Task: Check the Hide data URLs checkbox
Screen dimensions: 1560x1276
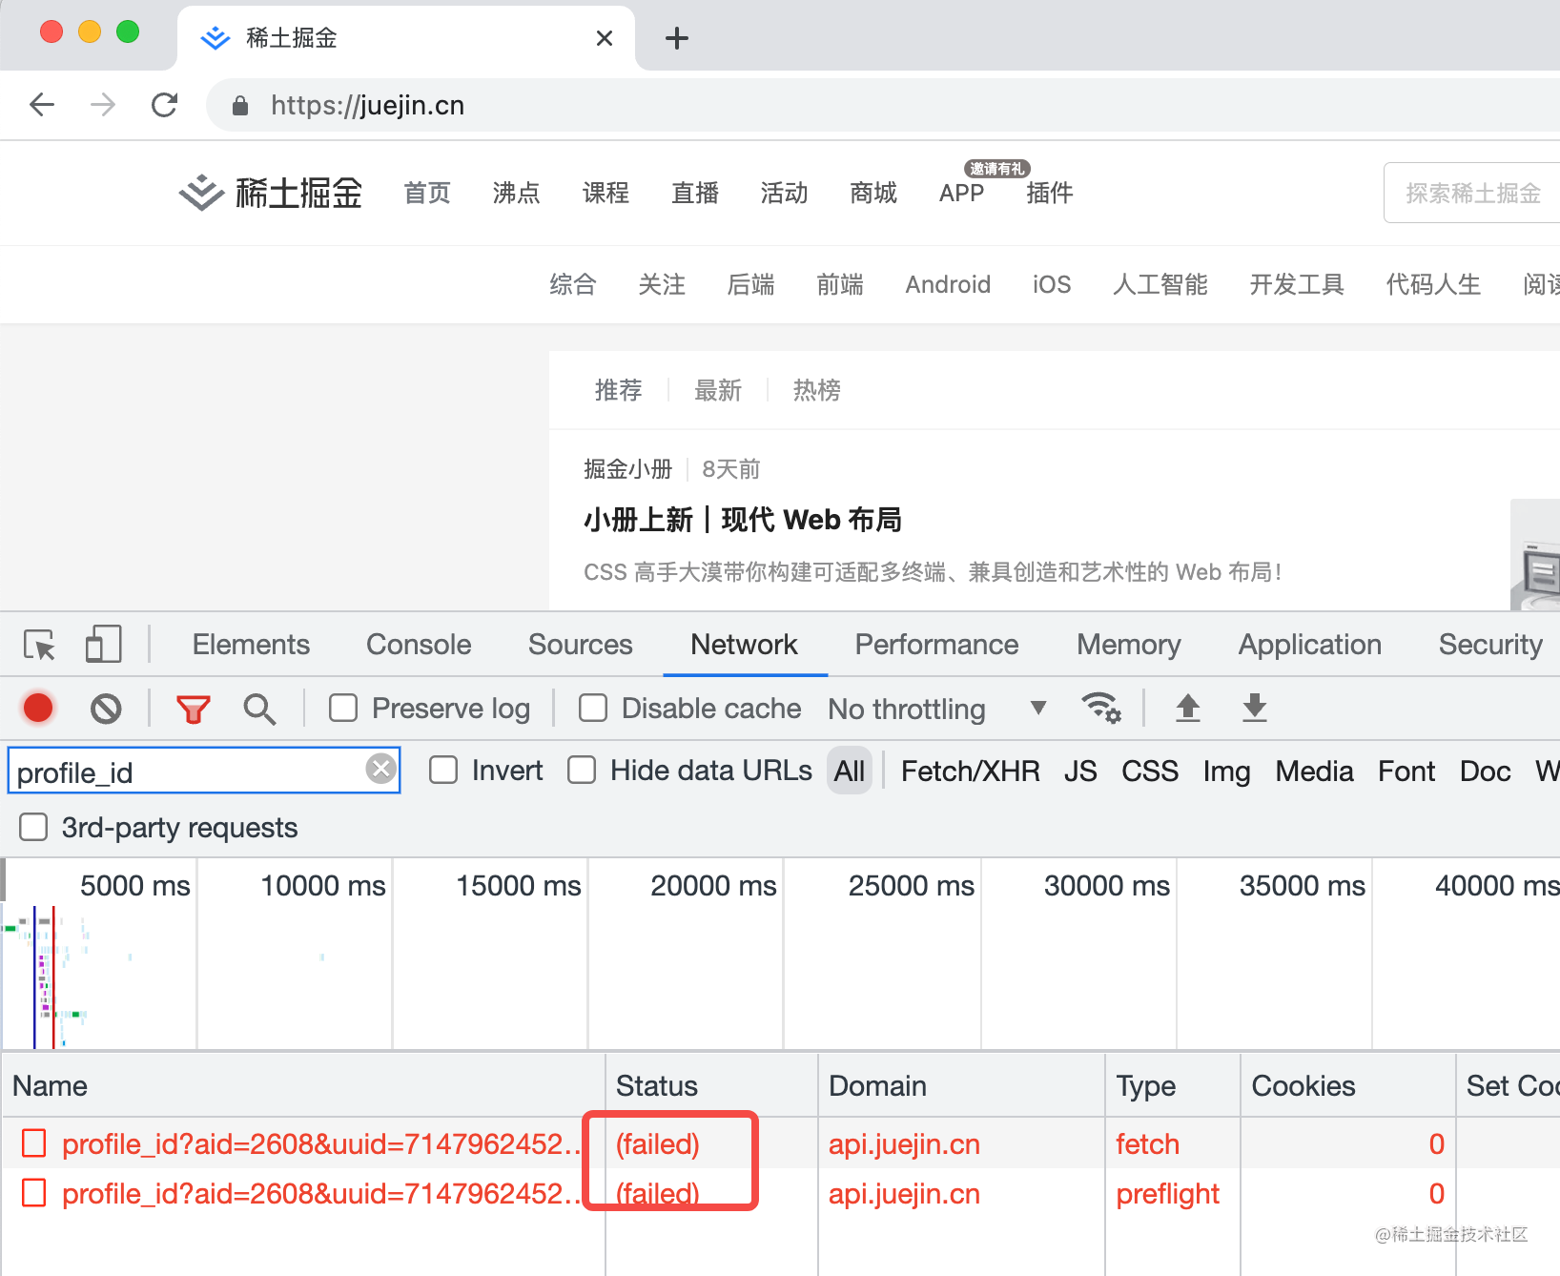Action: [x=582, y=771]
